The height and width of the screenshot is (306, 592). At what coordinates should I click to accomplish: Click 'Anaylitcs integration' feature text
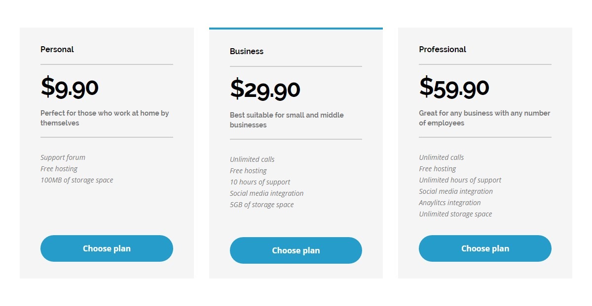(449, 203)
